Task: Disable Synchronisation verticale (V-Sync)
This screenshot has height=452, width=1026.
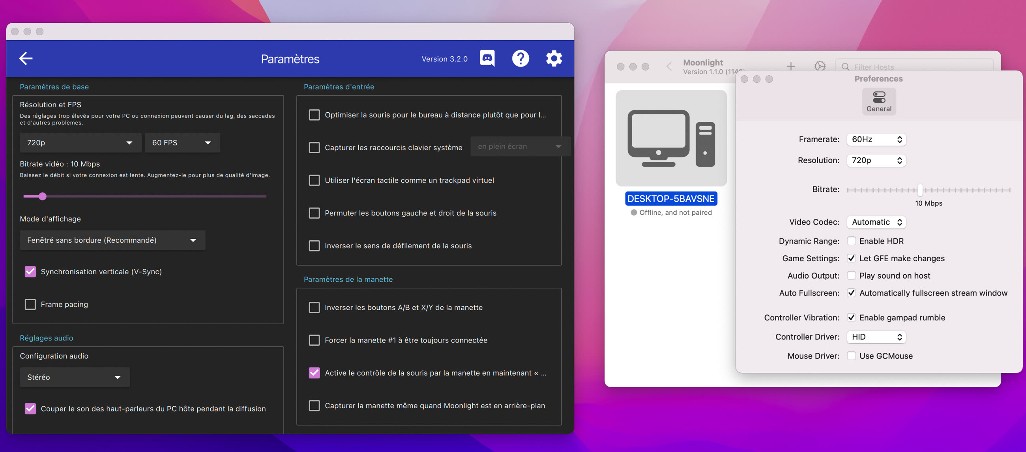Action: tap(30, 272)
